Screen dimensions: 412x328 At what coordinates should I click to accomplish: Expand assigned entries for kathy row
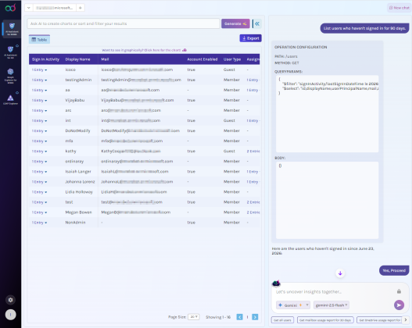(253, 152)
